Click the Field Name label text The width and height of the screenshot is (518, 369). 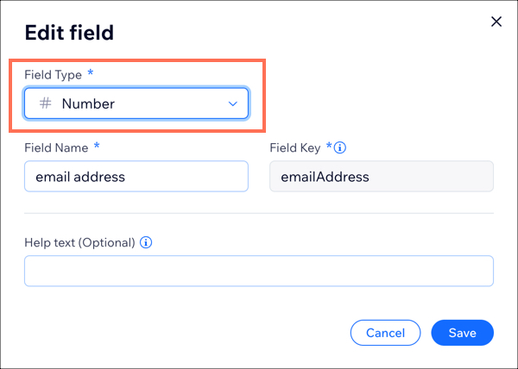tap(56, 148)
